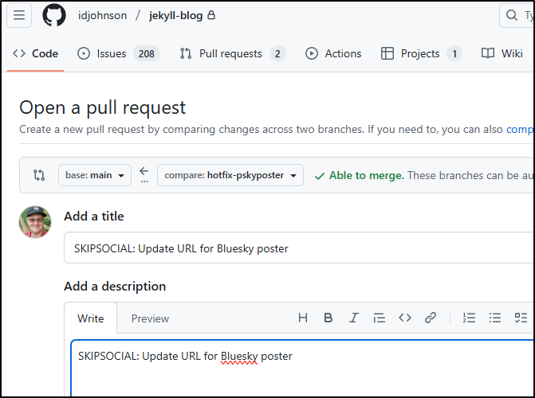The image size is (535, 398).
Task: Open the hamburger navigation menu
Action: tap(19, 15)
